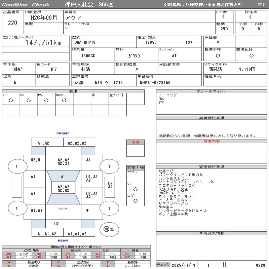Viewport: 269px width, 269px height.
Task: Click the red U0 legend cell
Action: (9, 254)
